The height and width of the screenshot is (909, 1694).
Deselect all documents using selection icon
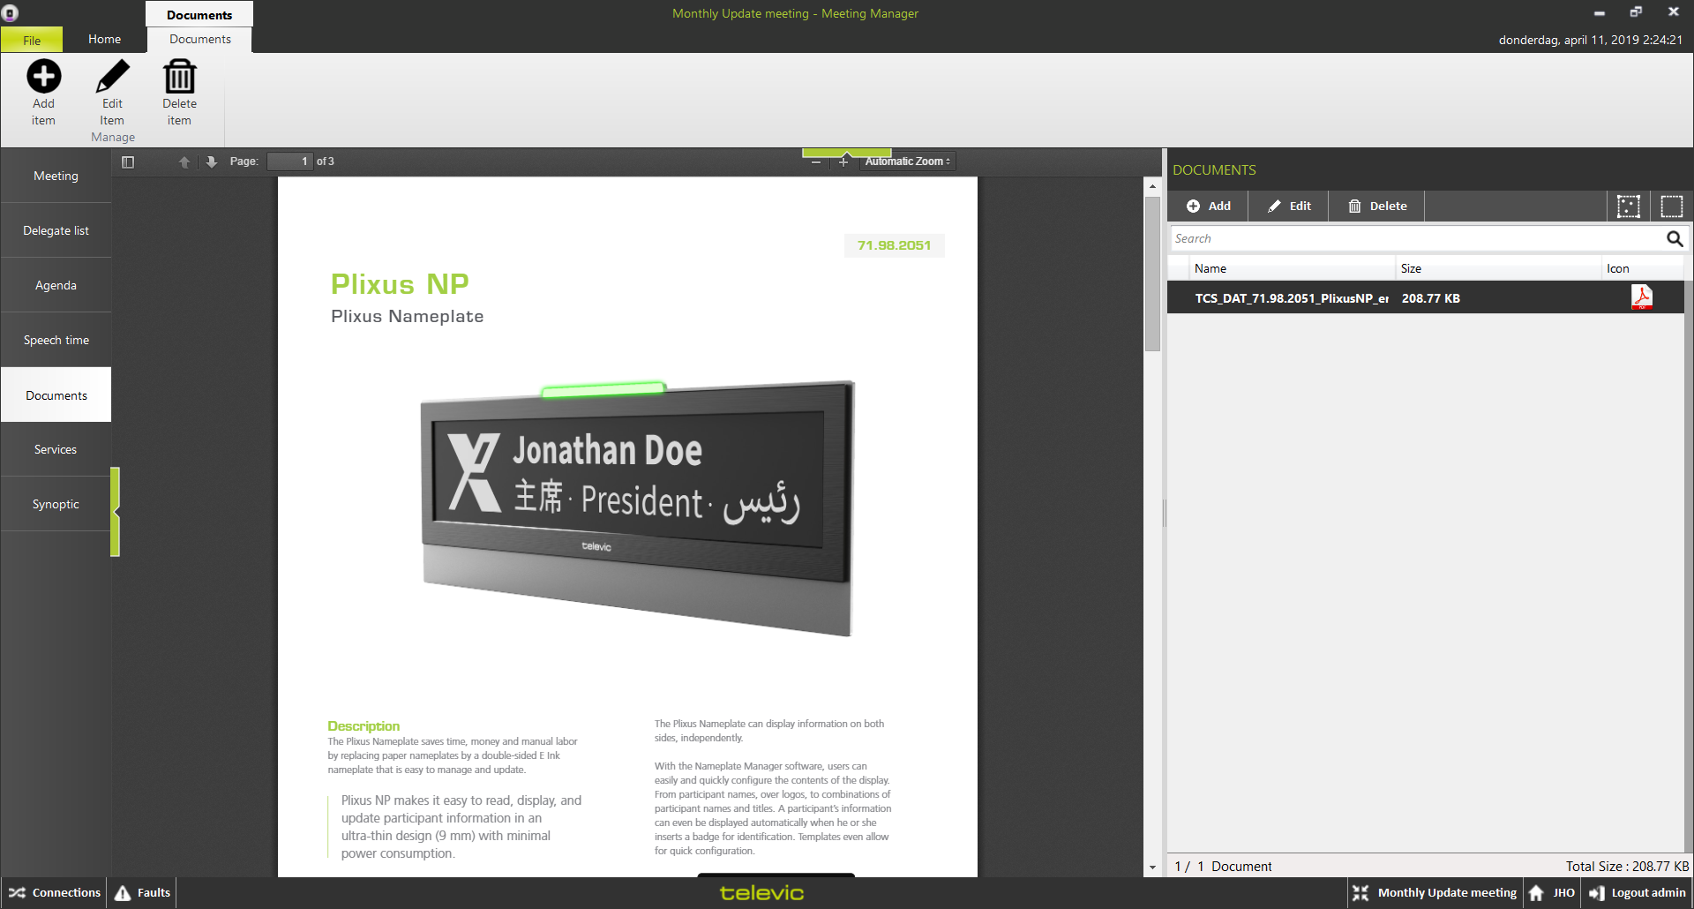pos(1671,207)
